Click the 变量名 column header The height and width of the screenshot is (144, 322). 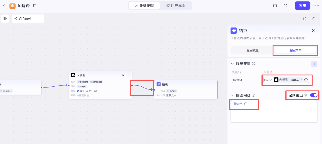point(236,72)
